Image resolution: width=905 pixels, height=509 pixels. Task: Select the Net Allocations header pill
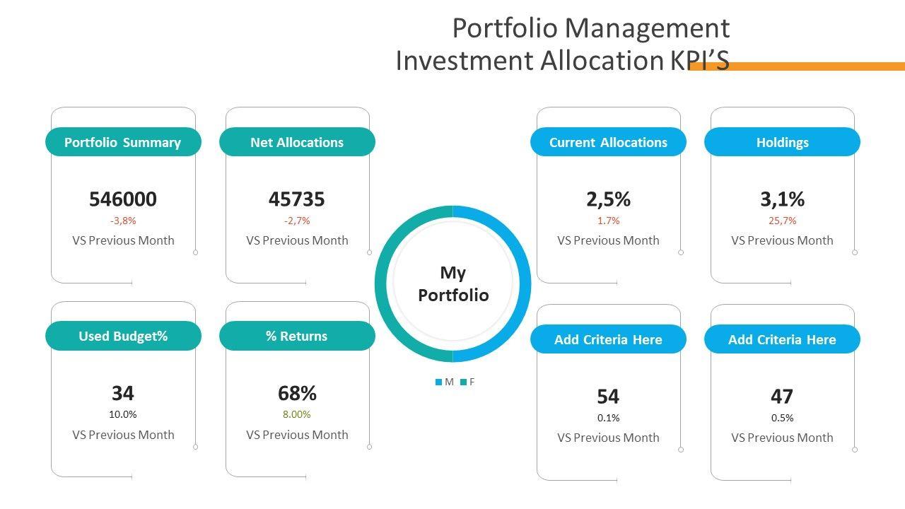(x=297, y=142)
